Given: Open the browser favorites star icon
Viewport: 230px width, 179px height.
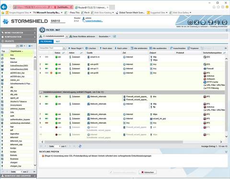Looking at the screenshot, I should [218, 7].
